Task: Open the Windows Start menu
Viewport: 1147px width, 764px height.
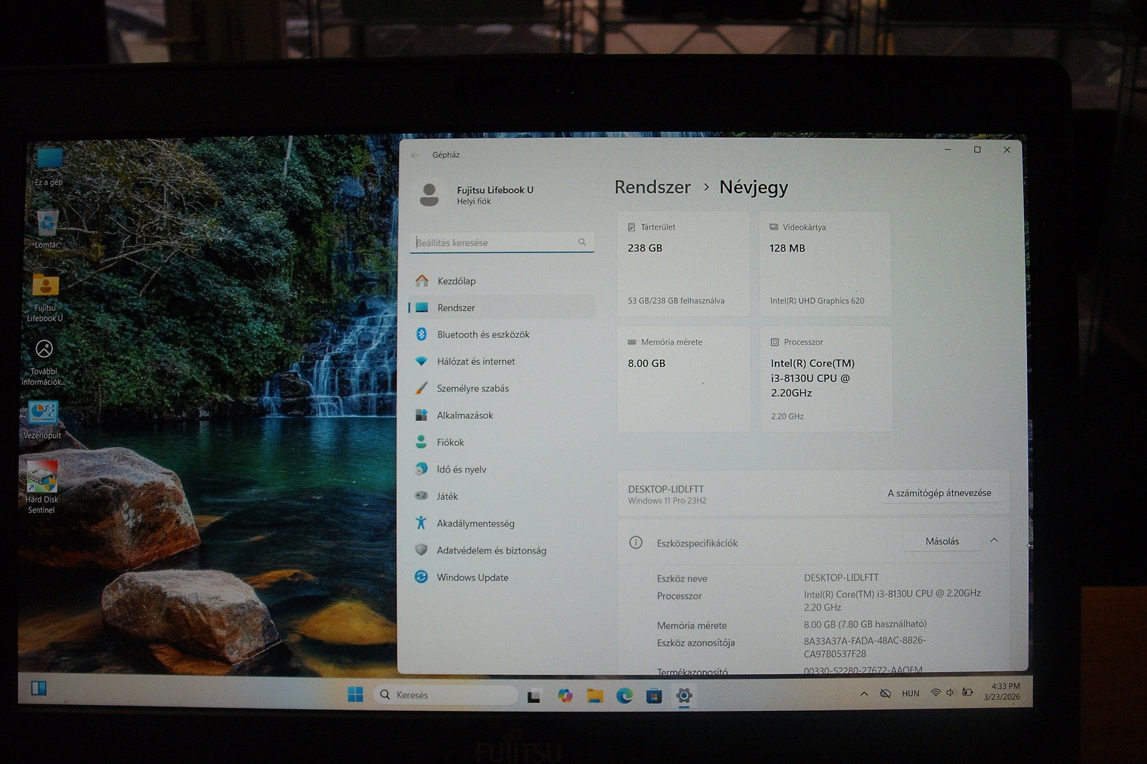Action: [355, 694]
